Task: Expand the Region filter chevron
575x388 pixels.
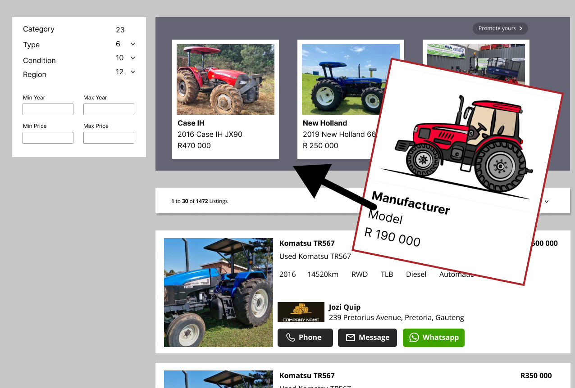Action: [x=133, y=72]
